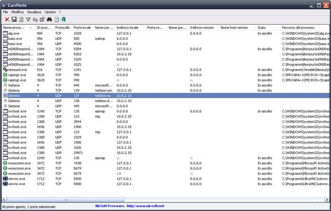331x211 pixels.
Task: Click the horizontal scrollbar right arrow
Action: [x=324, y=200]
